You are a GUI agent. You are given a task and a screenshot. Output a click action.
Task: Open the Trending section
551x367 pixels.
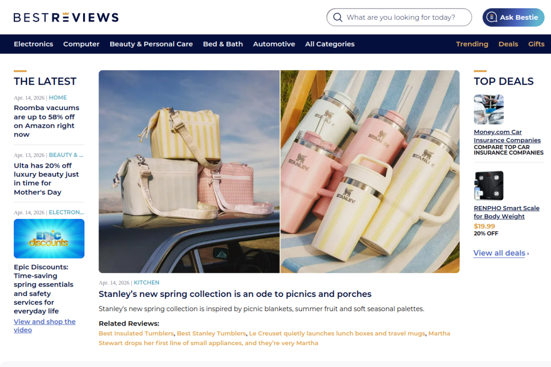472,44
